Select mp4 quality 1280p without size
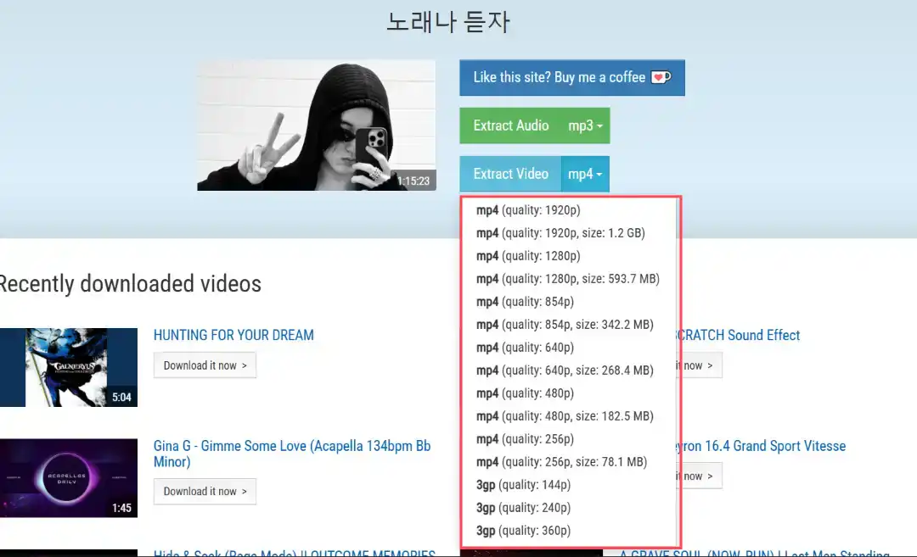 click(x=528, y=256)
